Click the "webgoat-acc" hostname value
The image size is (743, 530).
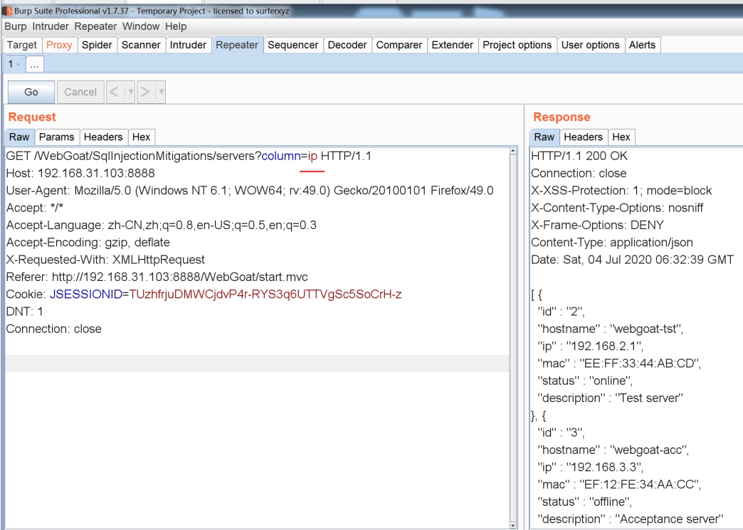(648, 450)
